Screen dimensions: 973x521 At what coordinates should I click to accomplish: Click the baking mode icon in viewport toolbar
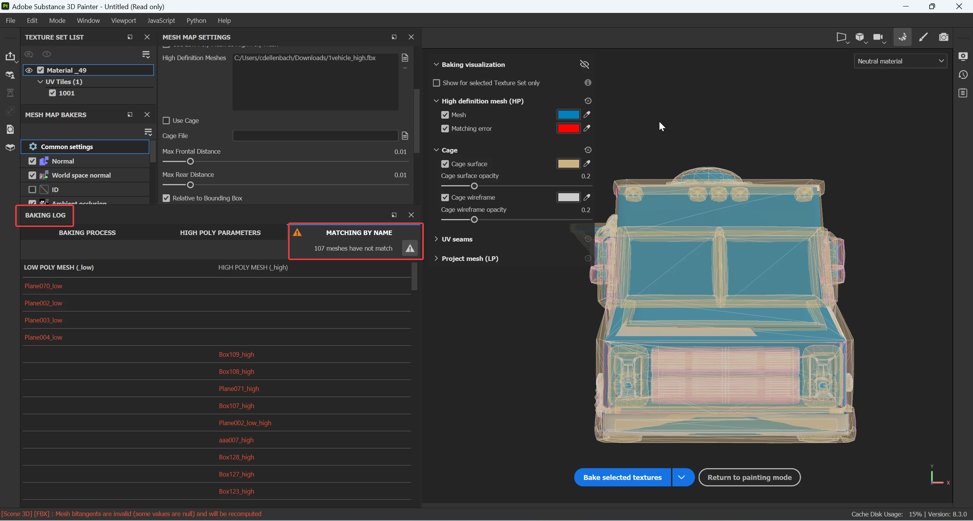902,37
